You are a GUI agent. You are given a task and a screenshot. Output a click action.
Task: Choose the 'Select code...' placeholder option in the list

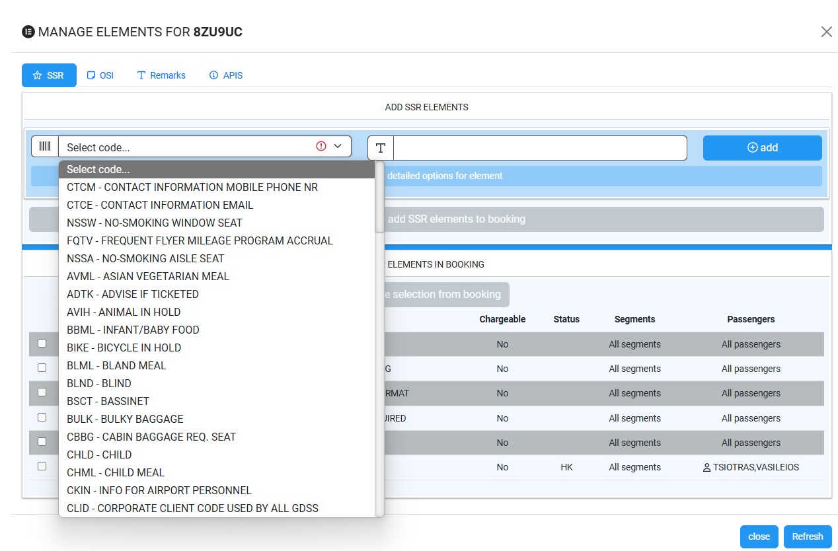pos(217,170)
